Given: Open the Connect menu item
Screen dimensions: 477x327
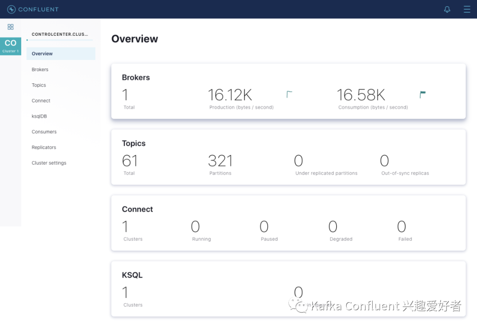Looking at the screenshot, I should click(x=41, y=101).
